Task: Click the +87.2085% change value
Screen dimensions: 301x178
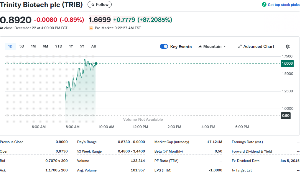Action: pyautogui.click(x=155, y=19)
